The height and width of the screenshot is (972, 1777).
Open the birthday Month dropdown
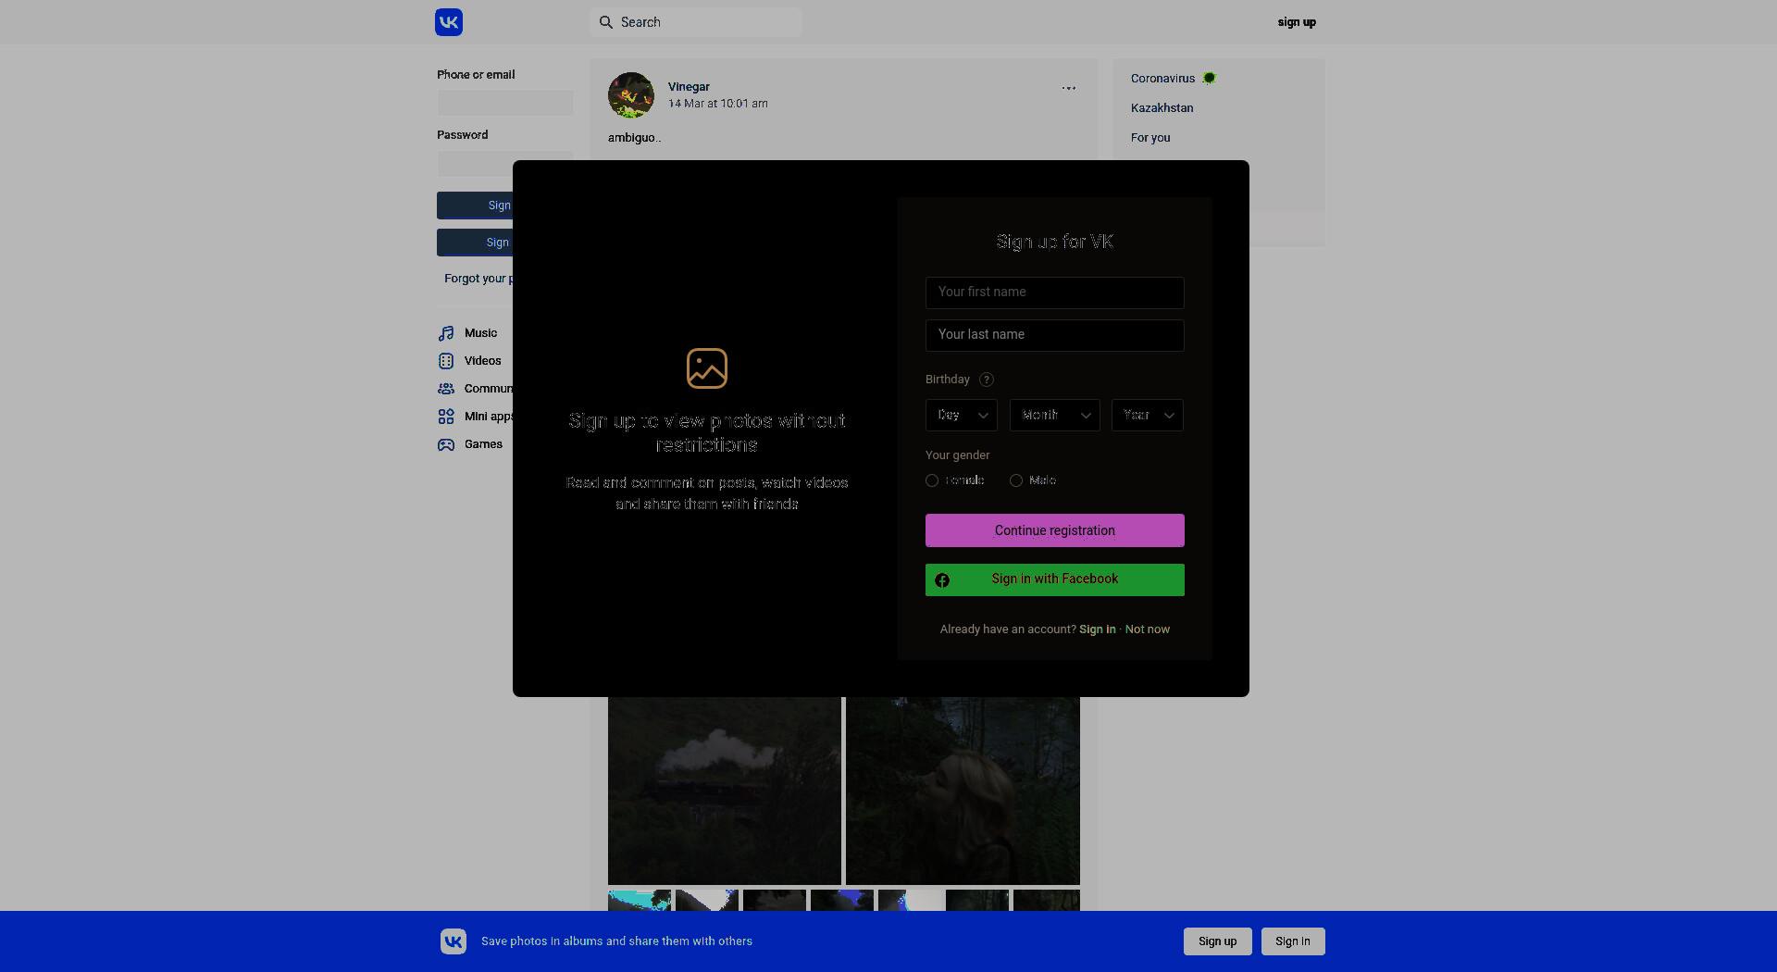click(1055, 416)
